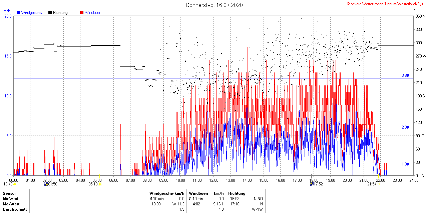Click the moon icon beside 01:58
Screen dimensions: 427x213
coord(46,184)
